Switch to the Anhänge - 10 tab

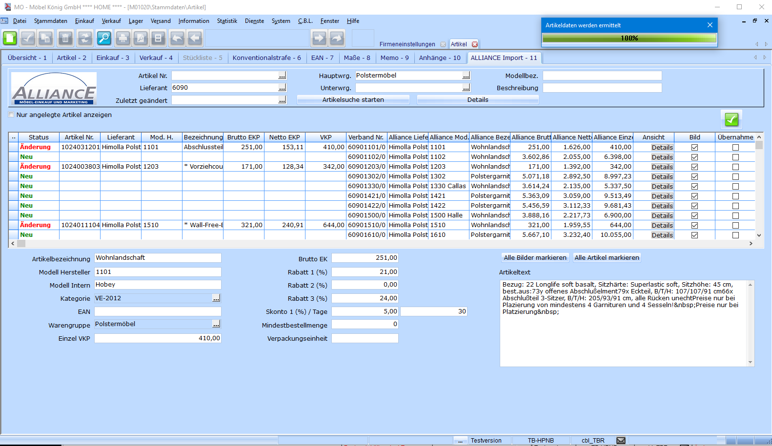pyautogui.click(x=440, y=58)
